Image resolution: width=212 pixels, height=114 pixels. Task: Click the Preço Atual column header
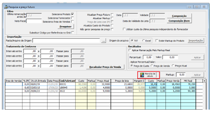tap(103, 81)
